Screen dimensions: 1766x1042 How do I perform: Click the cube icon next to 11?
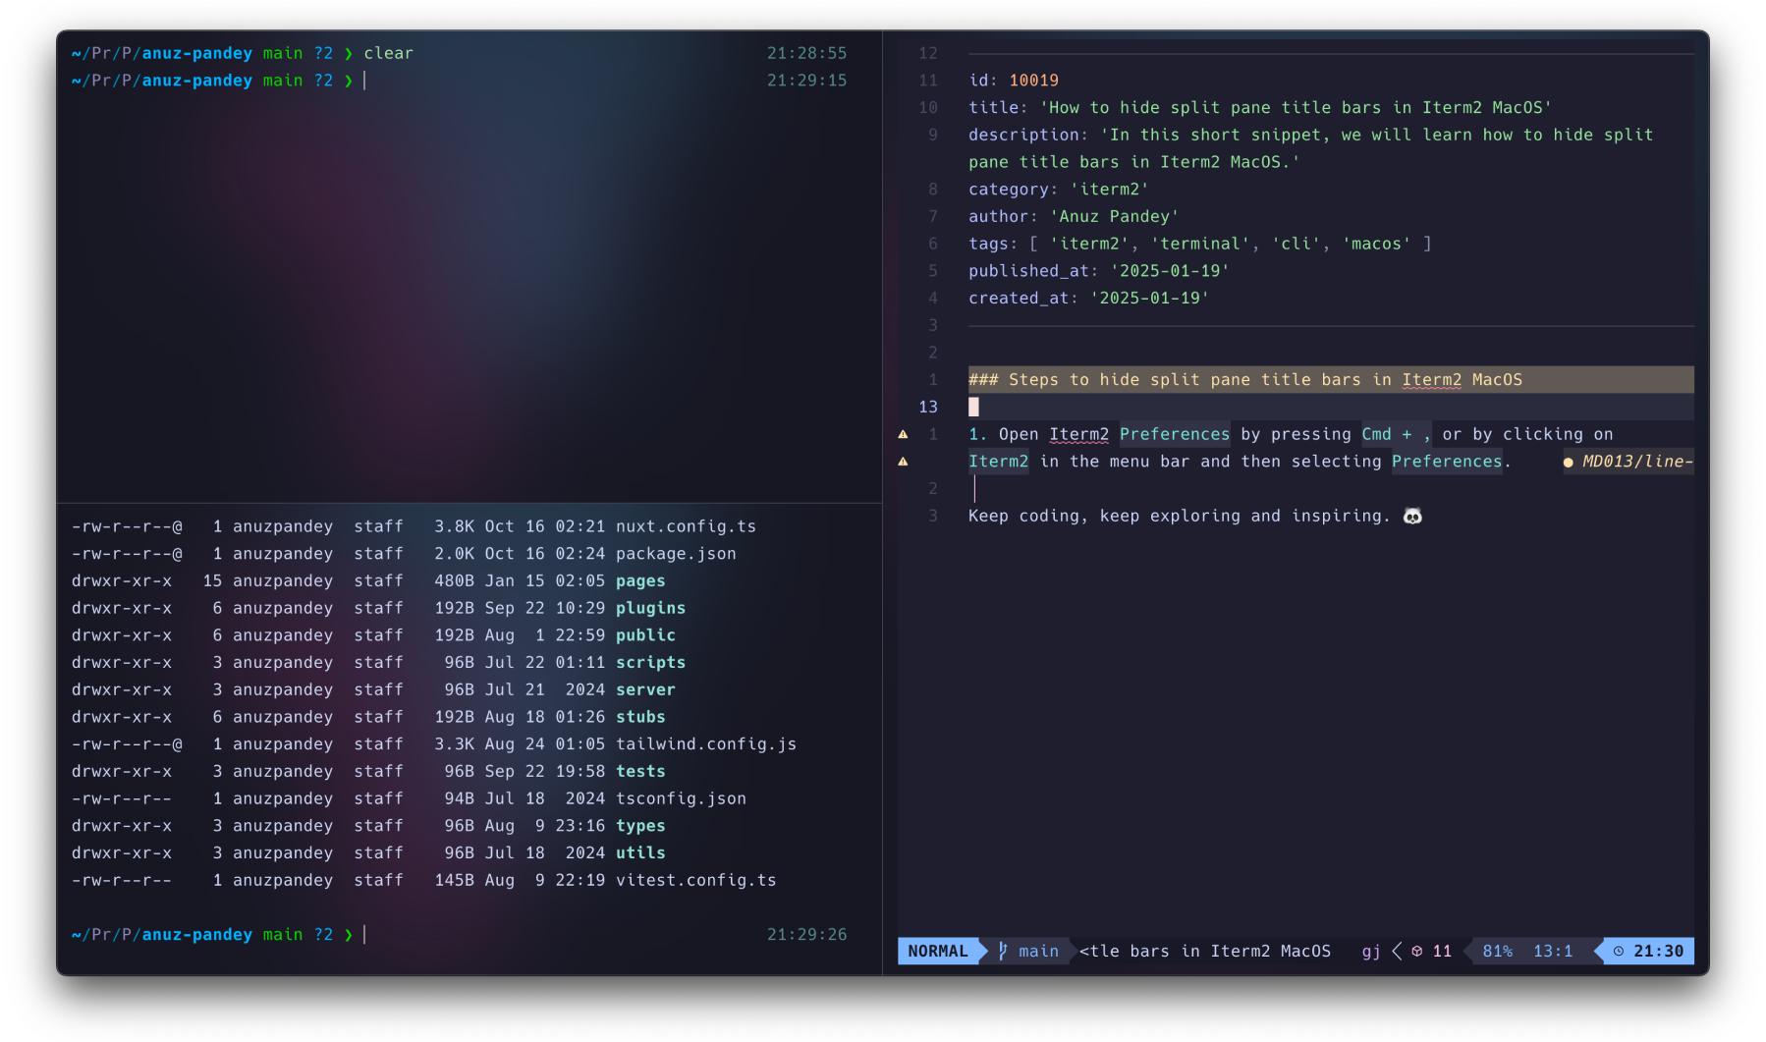tap(1417, 951)
